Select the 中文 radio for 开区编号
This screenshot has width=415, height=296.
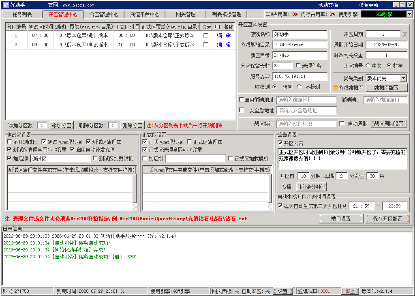pos(368,66)
